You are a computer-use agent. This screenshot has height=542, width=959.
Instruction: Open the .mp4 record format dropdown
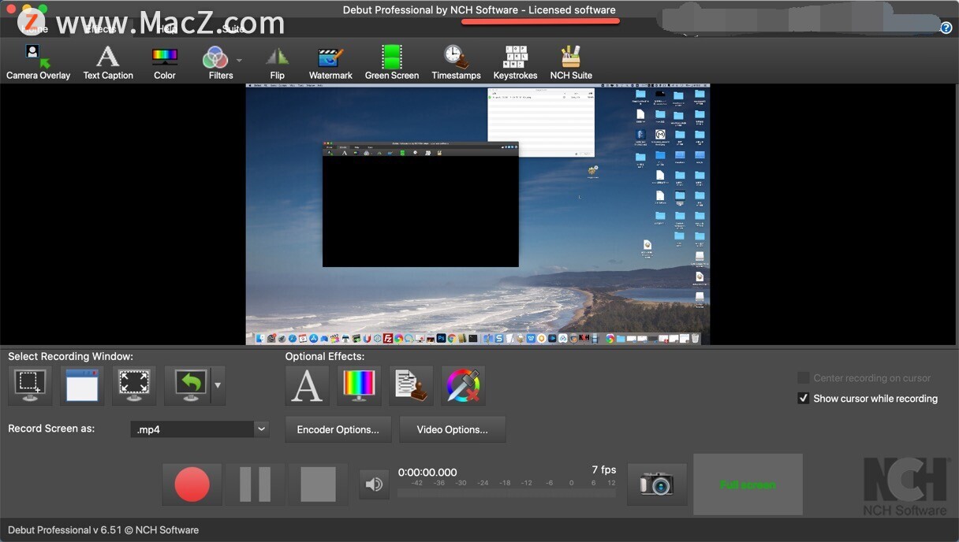click(200, 429)
